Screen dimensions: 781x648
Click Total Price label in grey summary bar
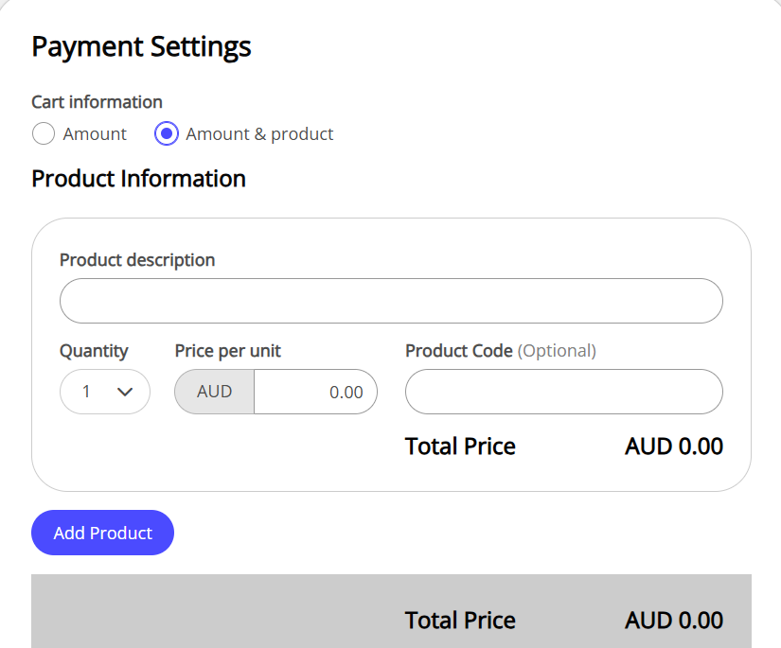point(460,621)
